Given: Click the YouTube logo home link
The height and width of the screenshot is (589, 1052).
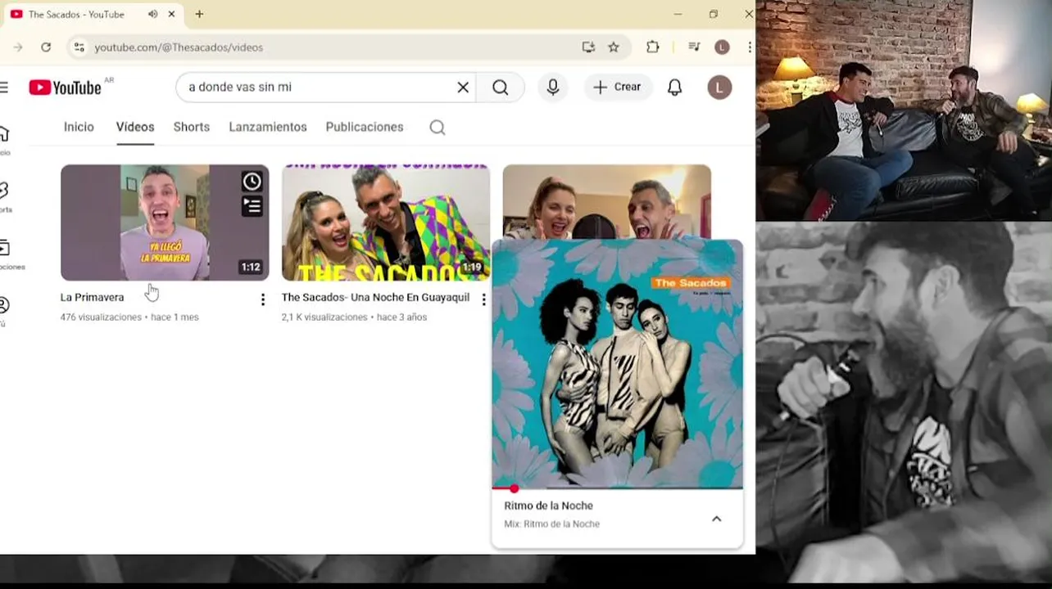Looking at the screenshot, I should (x=65, y=88).
